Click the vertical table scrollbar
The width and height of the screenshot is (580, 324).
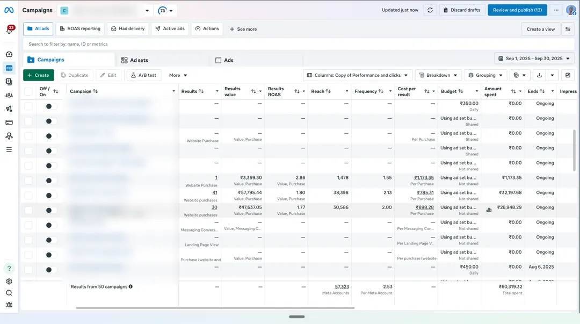pos(575,150)
